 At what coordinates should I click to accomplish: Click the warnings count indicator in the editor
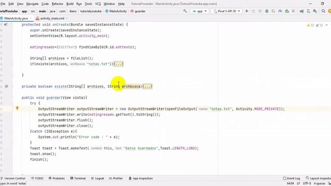tap(310, 25)
